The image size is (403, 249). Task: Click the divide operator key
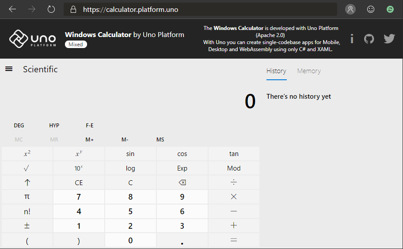pyautogui.click(x=234, y=182)
